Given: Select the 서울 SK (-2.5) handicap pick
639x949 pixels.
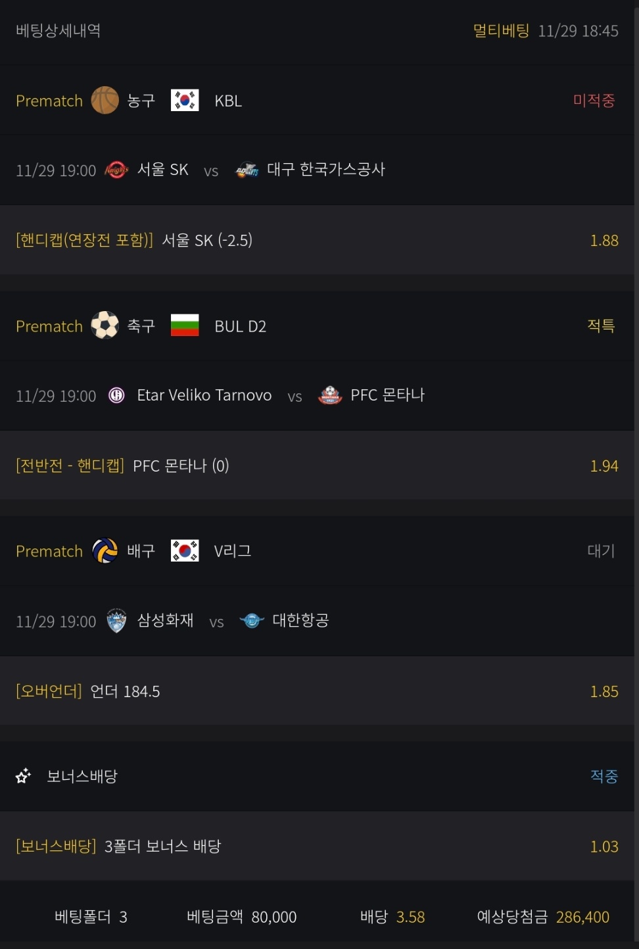Looking at the screenshot, I should coord(207,241).
